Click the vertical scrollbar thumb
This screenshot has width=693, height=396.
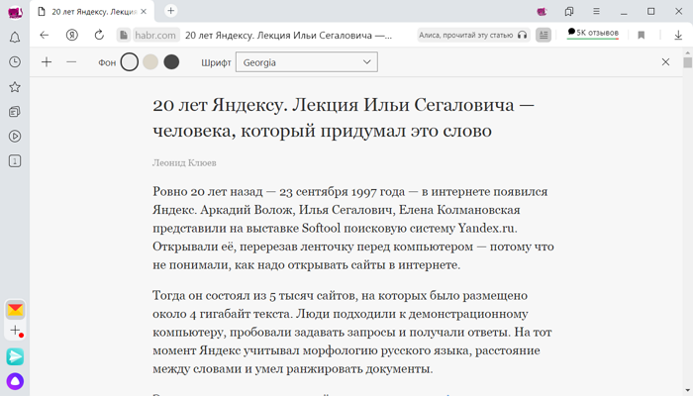pos(688,63)
